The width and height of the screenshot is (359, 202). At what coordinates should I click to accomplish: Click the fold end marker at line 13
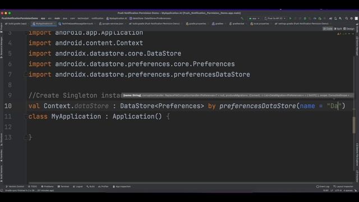tap(25, 137)
